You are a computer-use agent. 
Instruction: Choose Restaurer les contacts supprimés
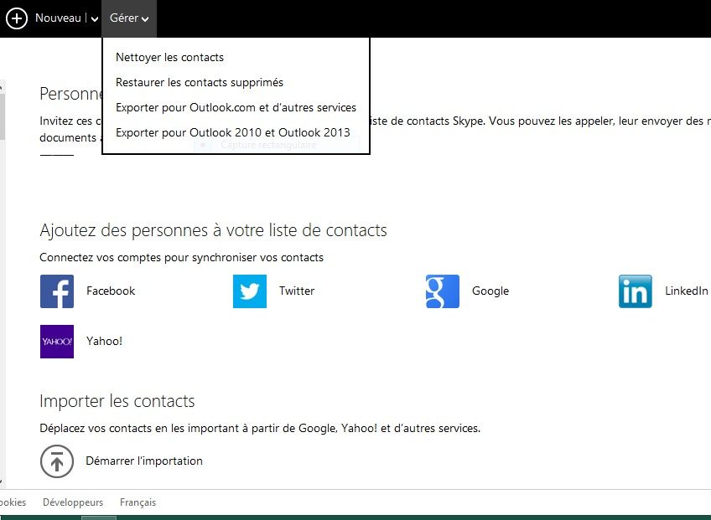click(x=199, y=83)
